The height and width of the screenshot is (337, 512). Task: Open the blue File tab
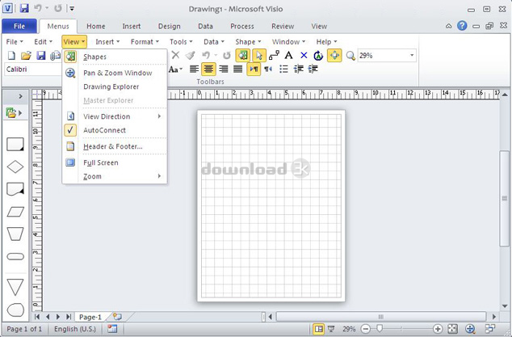pyautogui.click(x=19, y=26)
